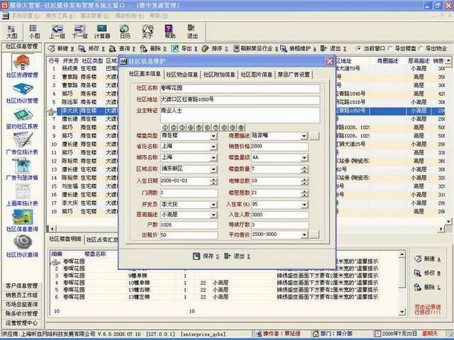Viewport: 454px width, 340px height.
Task: Expand the 层高描述 dropdown in dialog
Action: 213,215
